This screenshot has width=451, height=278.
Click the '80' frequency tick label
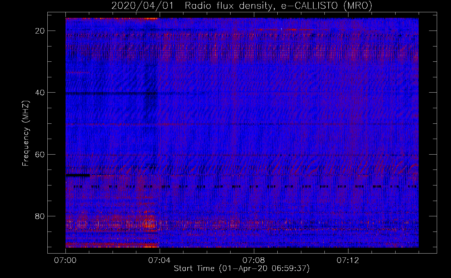tap(40, 216)
